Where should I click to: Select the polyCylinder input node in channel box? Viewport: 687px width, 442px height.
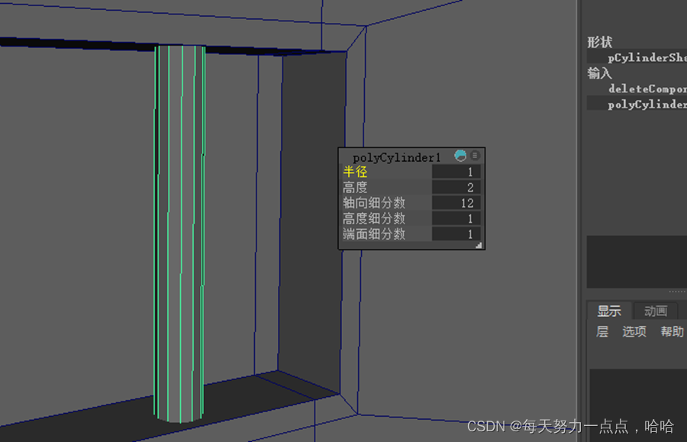pyautogui.click(x=647, y=105)
